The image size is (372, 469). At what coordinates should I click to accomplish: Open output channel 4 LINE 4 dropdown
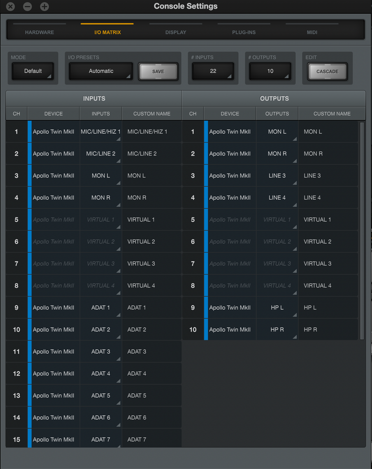coord(277,198)
